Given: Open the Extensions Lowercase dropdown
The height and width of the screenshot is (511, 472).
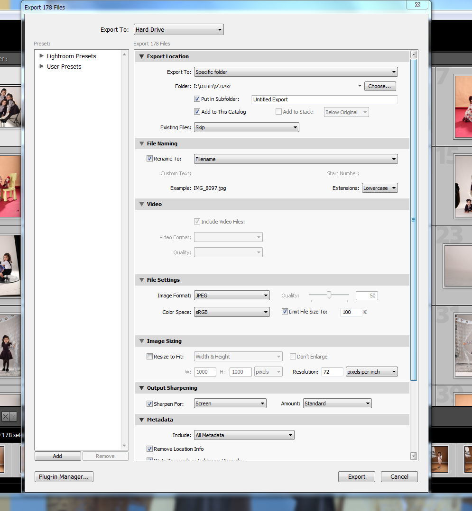Looking at the screenshot, I should 379,188.
